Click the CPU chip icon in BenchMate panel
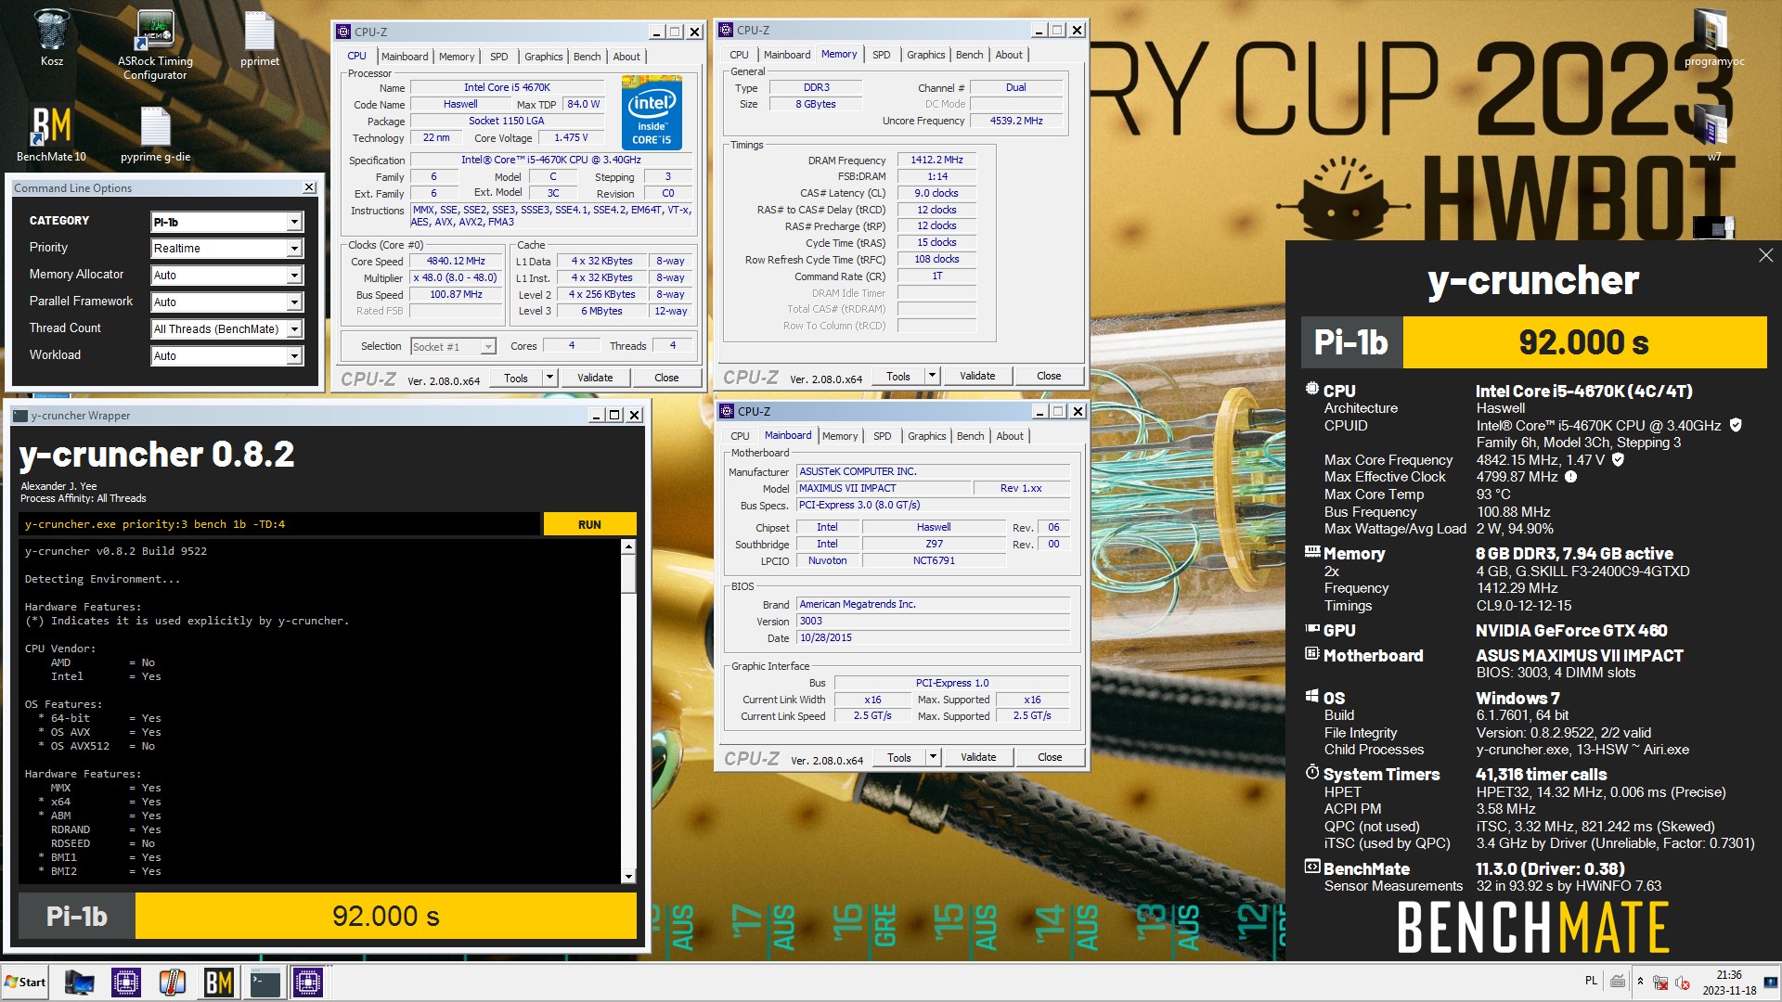 tap(1311, 390)
